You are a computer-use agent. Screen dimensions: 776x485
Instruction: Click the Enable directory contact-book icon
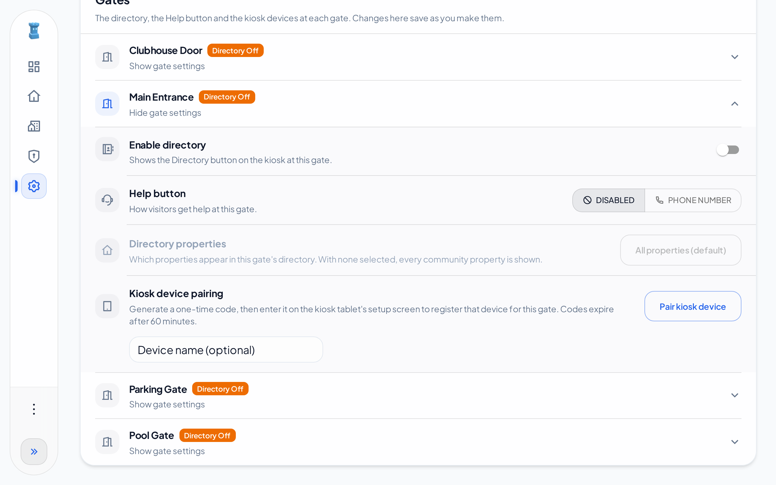pyautogui.click(x=107, y=149)
